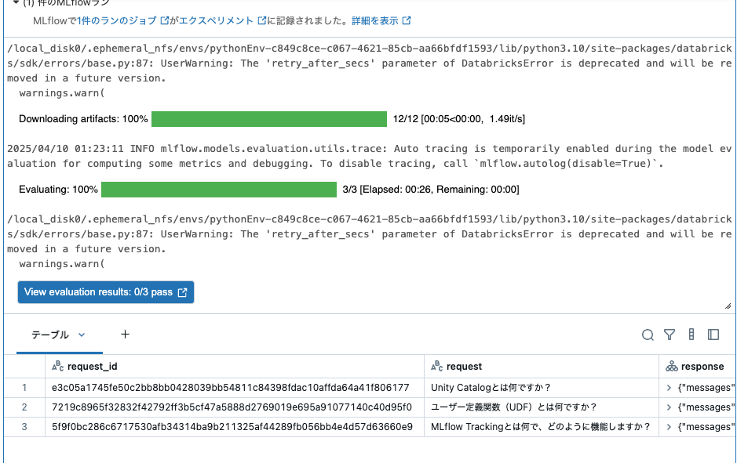Add a new visualization with the plus button

pos(124,335)
